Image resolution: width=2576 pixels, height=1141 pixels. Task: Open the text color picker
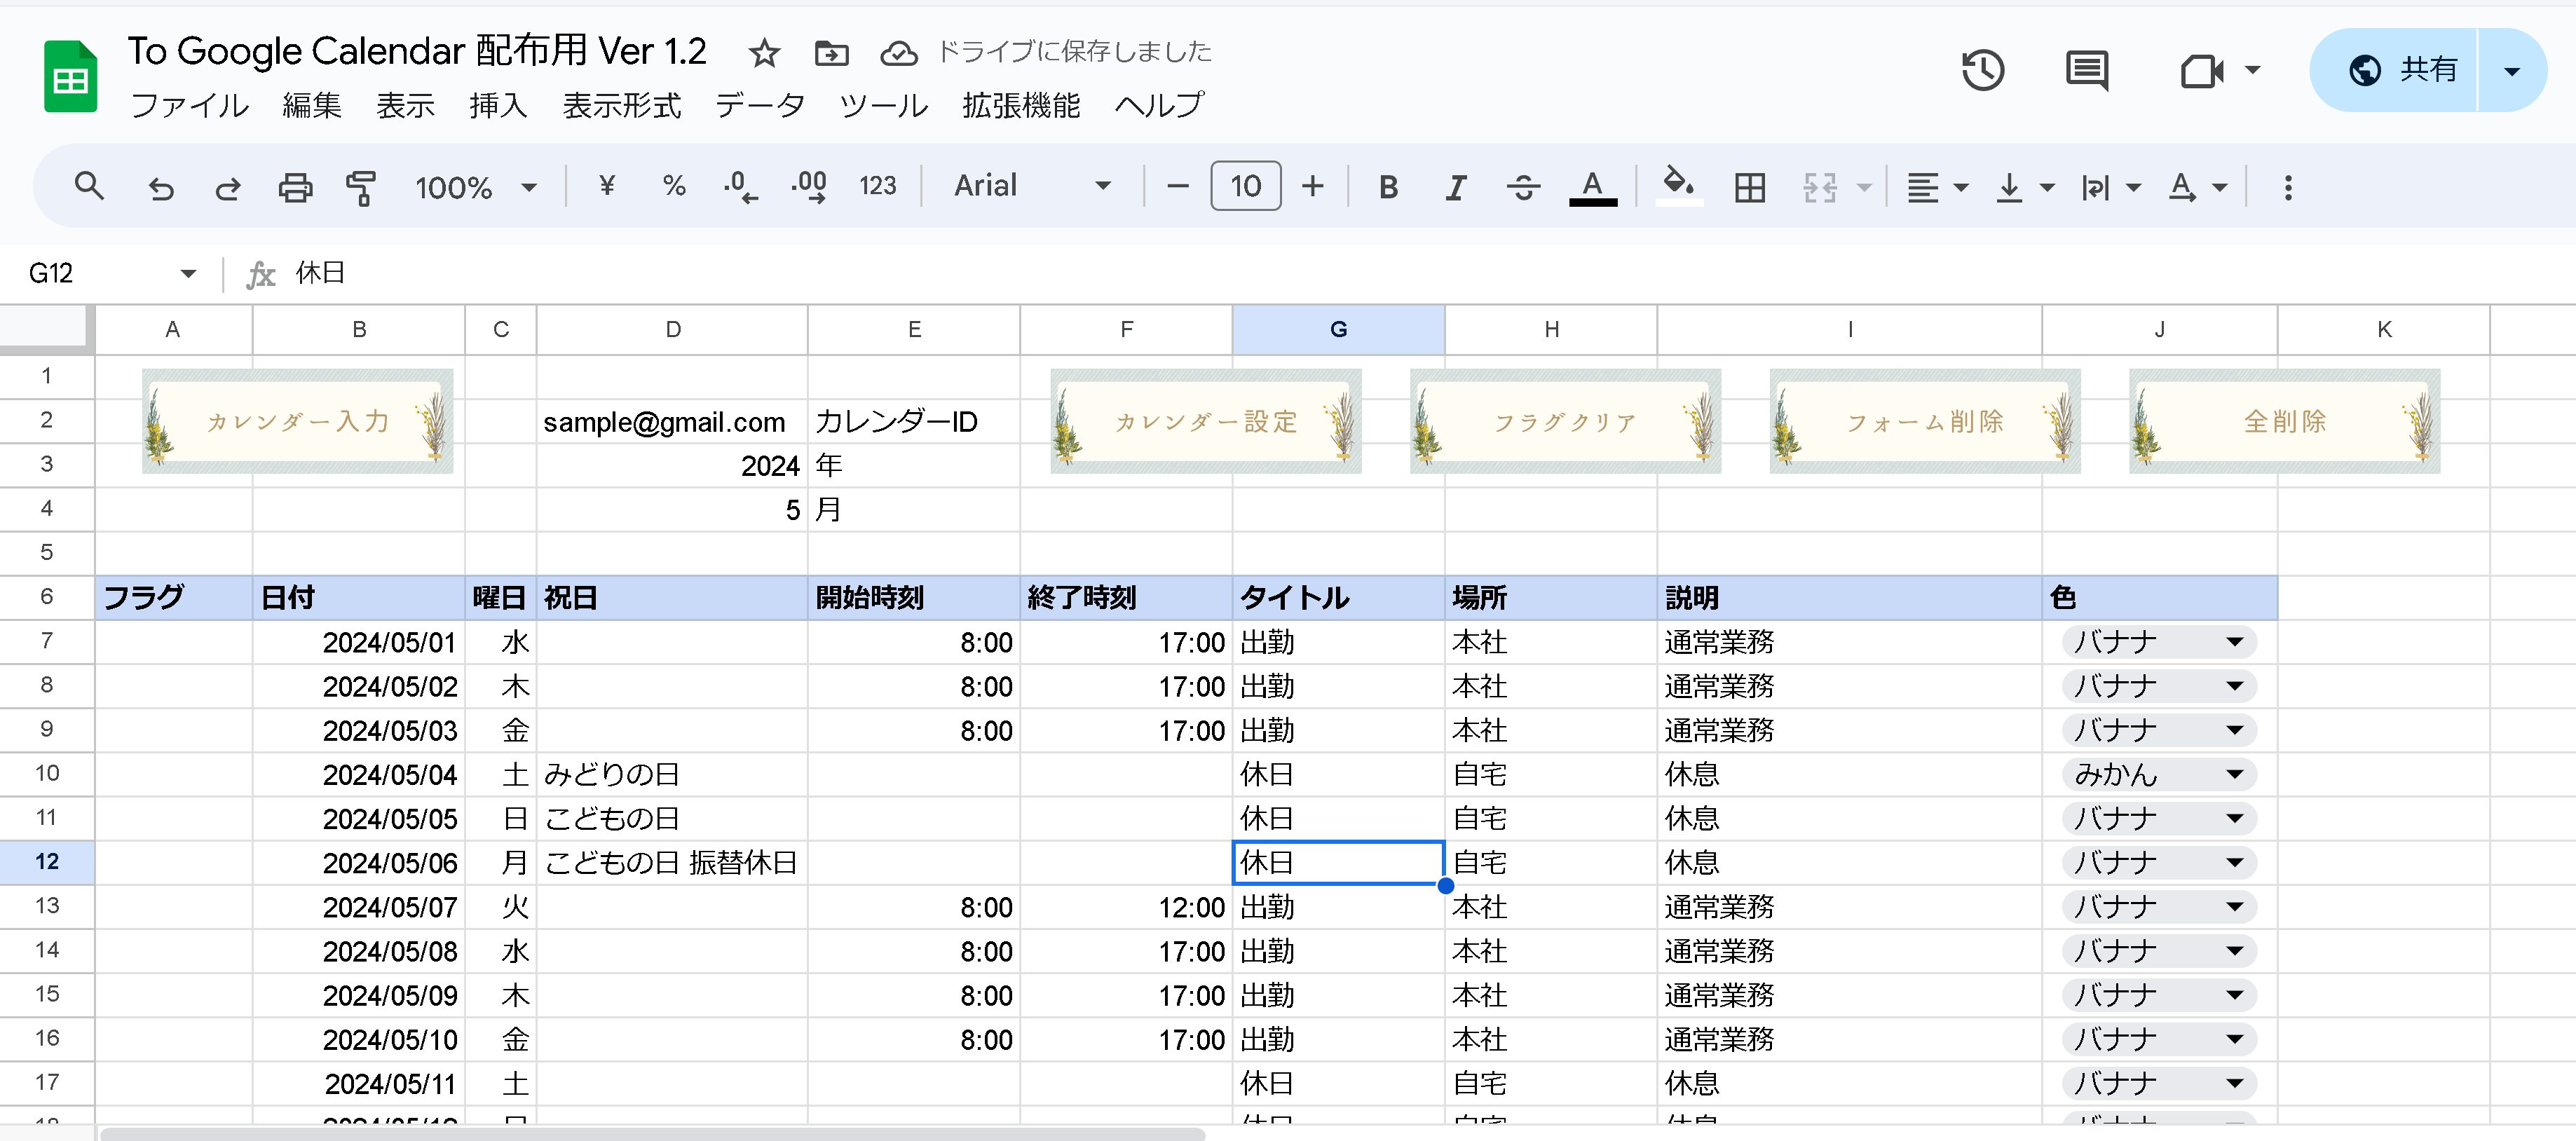click(1594, 186)
